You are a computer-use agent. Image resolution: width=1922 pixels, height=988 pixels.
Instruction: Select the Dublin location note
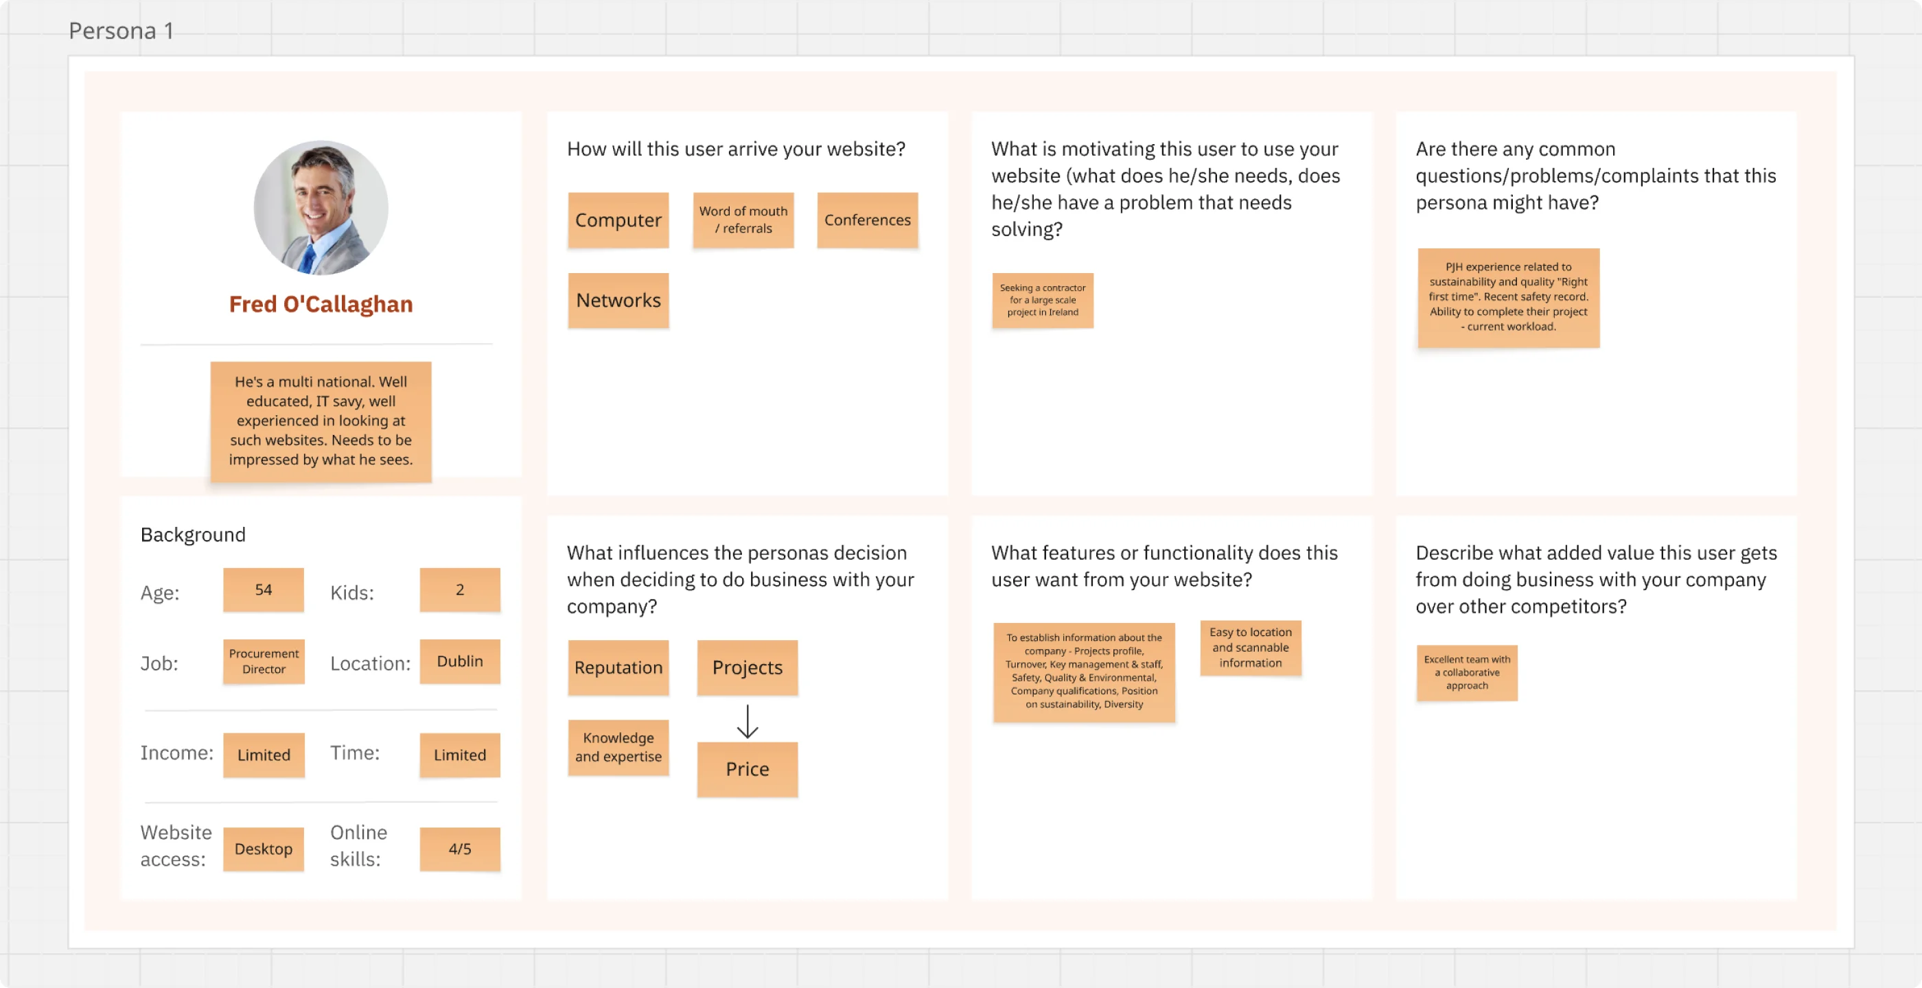pyautogui.click(x=460, y=661)
